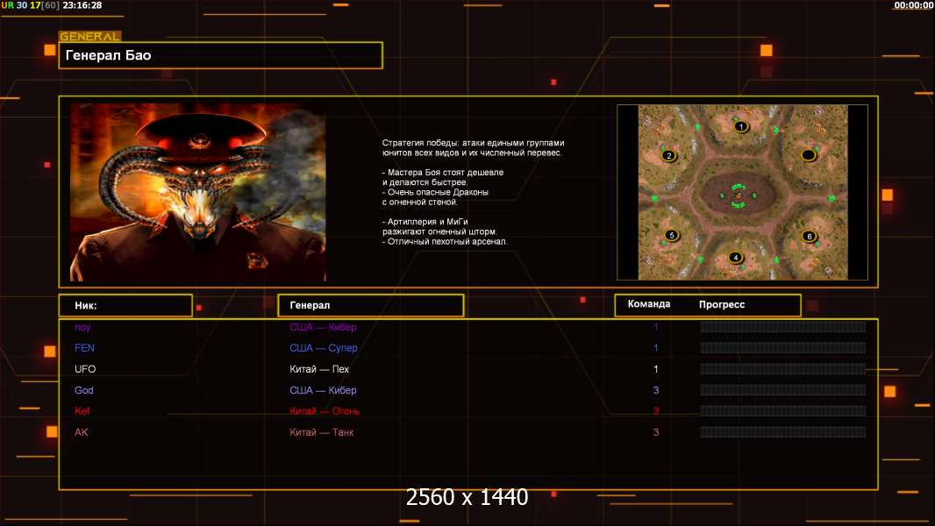Select player FEN in the list
Image resolution: width=935 pixels, height=526 pixels.
(x=84, y=348)
